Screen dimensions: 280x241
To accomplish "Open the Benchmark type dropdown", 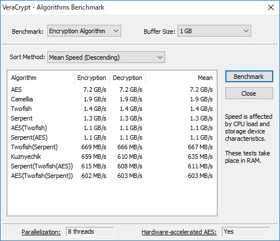I will [x=84, y=31].
